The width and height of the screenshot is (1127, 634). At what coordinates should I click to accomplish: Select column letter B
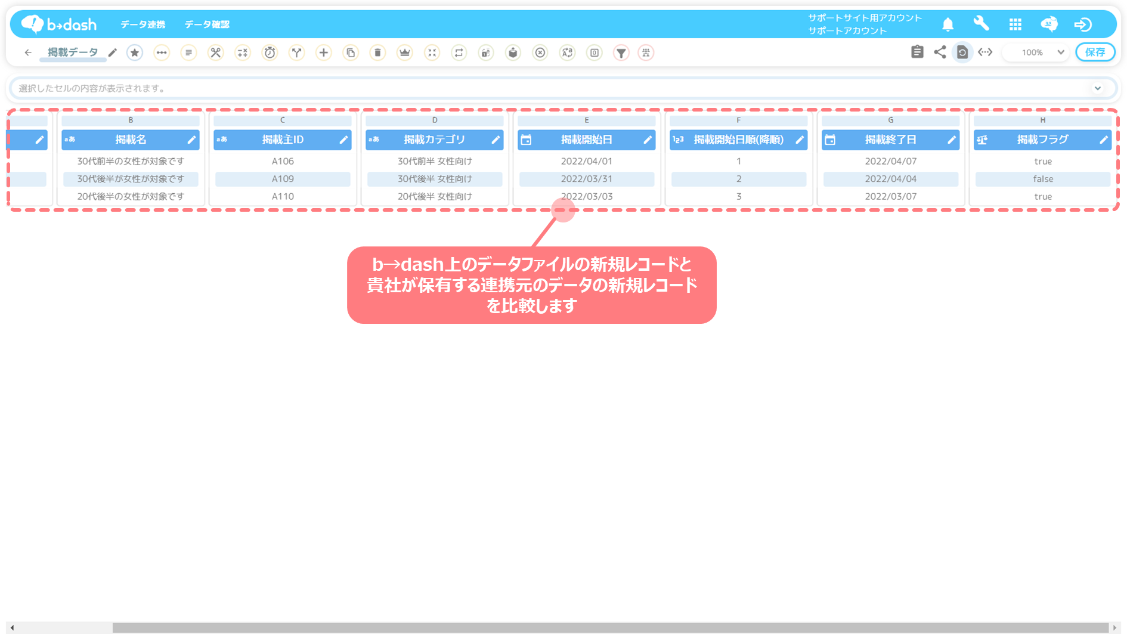pyautogui.click(x=131, y=120)
